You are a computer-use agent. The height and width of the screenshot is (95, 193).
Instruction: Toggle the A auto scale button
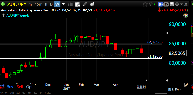click(x=170, y=90)
